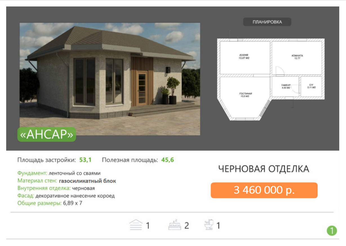Click the Фундамент green label

[32, 173]
